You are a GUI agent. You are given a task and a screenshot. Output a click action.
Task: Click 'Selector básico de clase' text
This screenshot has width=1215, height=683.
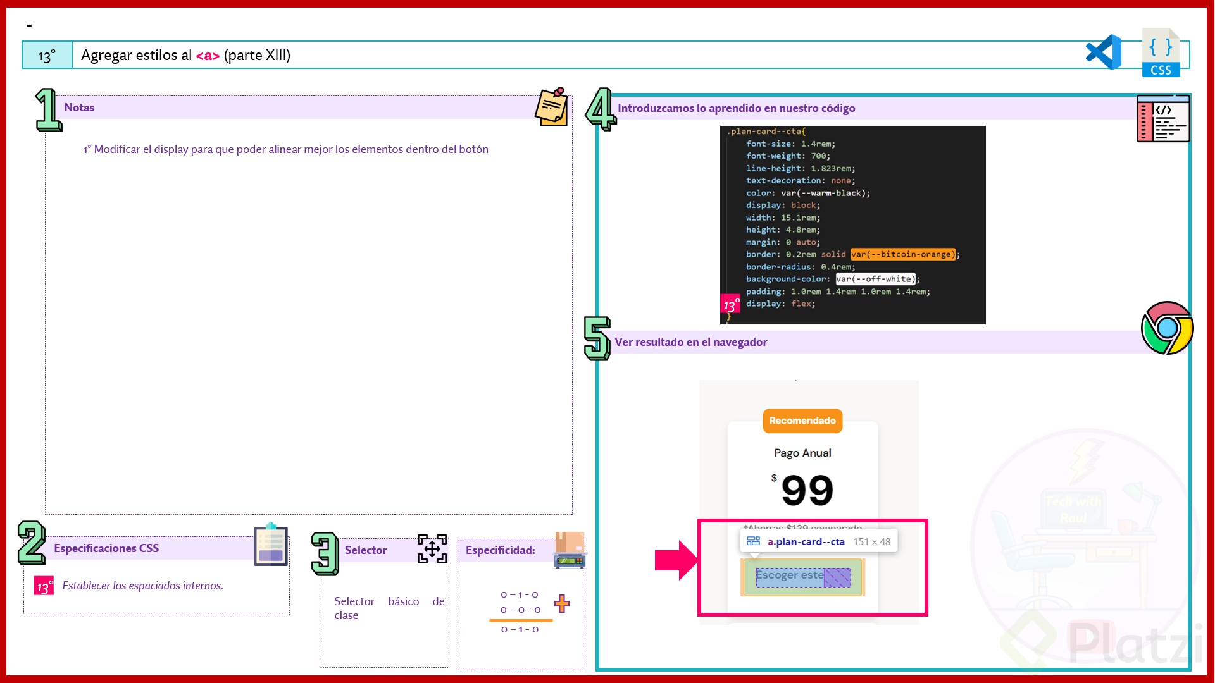point(389,608)
